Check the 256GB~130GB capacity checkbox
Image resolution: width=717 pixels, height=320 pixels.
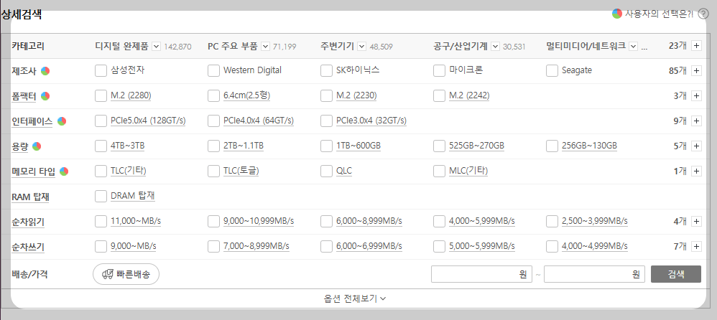(552, 146)
